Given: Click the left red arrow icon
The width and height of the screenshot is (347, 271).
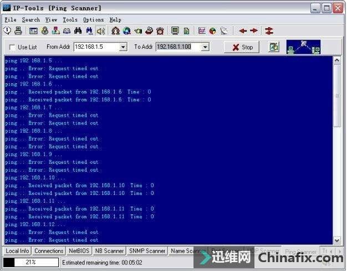Looking at the screenshot, I should (x=243, y=31).
